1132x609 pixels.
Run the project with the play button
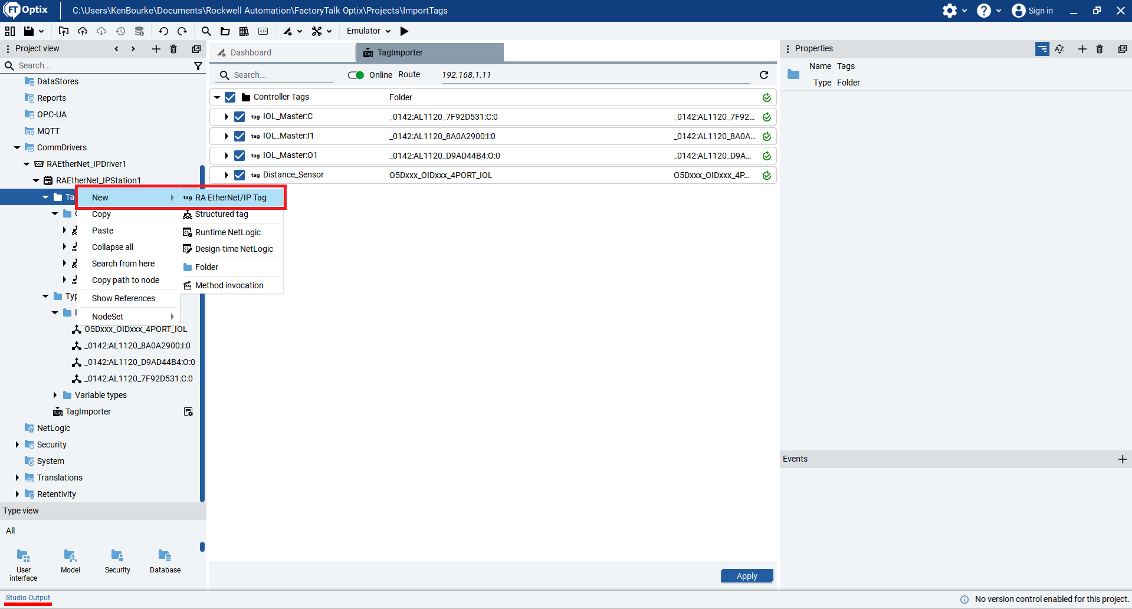(404, 31)
